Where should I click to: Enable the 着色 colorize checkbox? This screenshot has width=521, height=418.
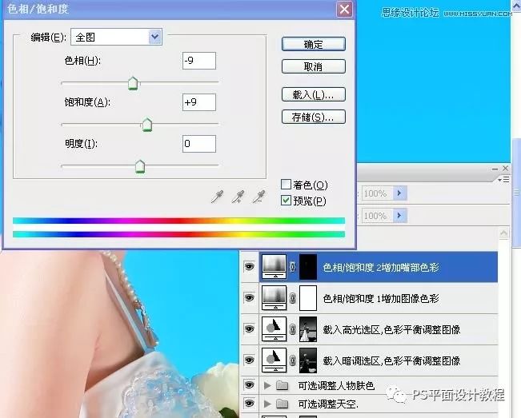pos(286,184)
